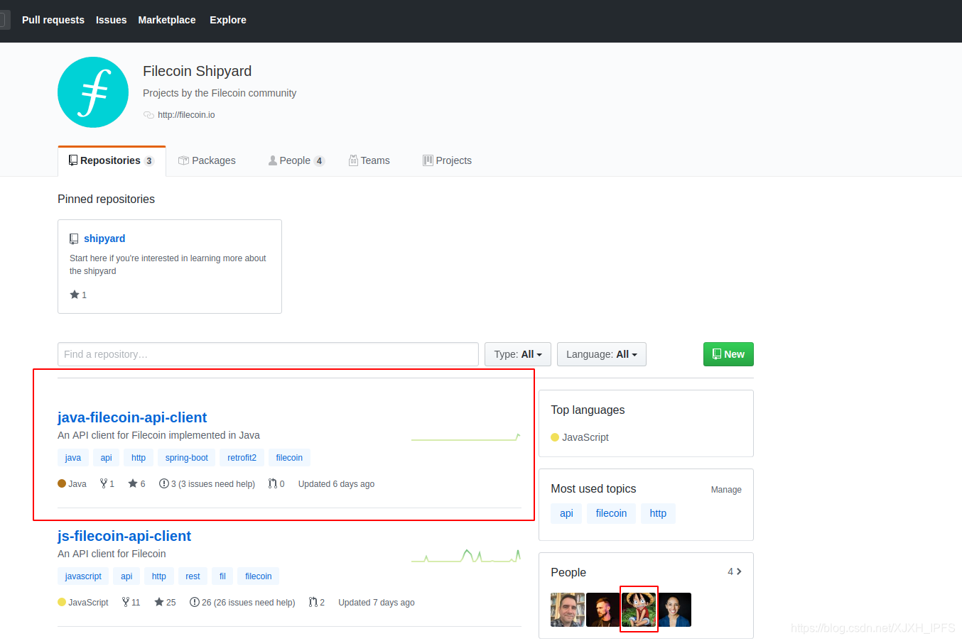Open the Type: All filter dropdown

(518, 354)
